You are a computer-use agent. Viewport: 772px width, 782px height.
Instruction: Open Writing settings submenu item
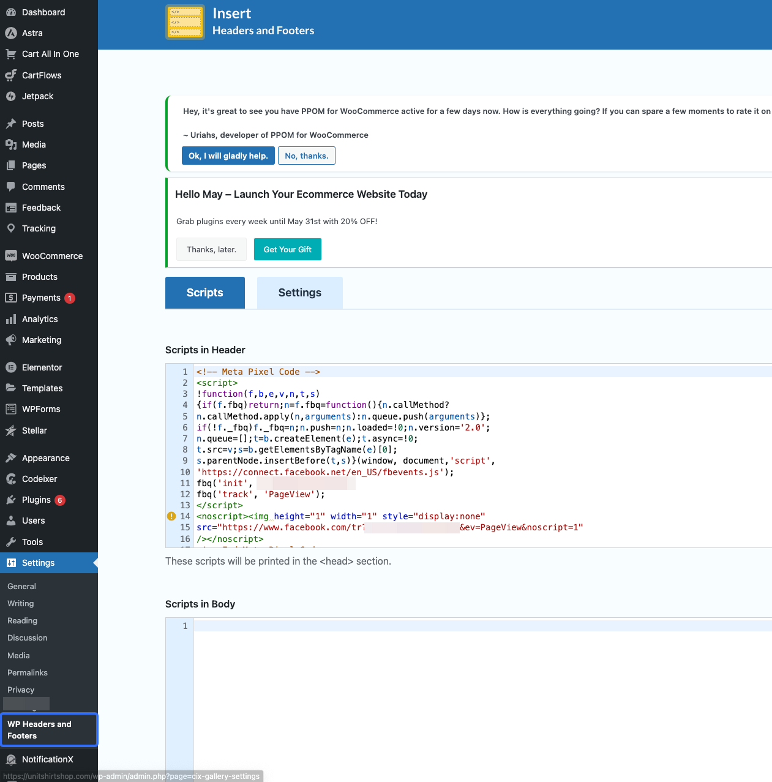(21, 603)
